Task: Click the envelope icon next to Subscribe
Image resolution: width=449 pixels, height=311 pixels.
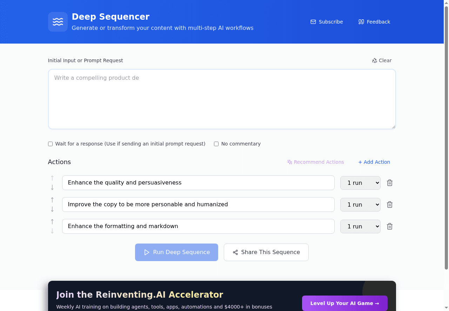Action: [x=313, y=22]
